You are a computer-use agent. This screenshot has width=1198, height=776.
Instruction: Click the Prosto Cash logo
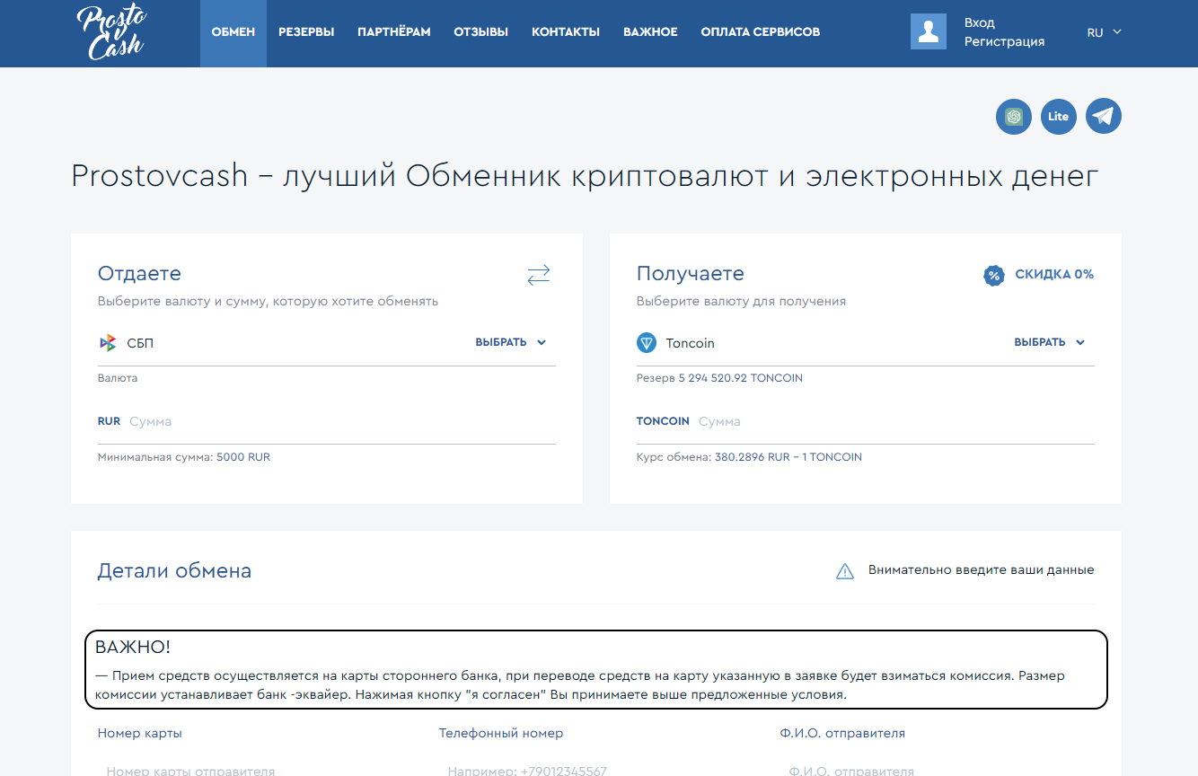coord(111,32)
